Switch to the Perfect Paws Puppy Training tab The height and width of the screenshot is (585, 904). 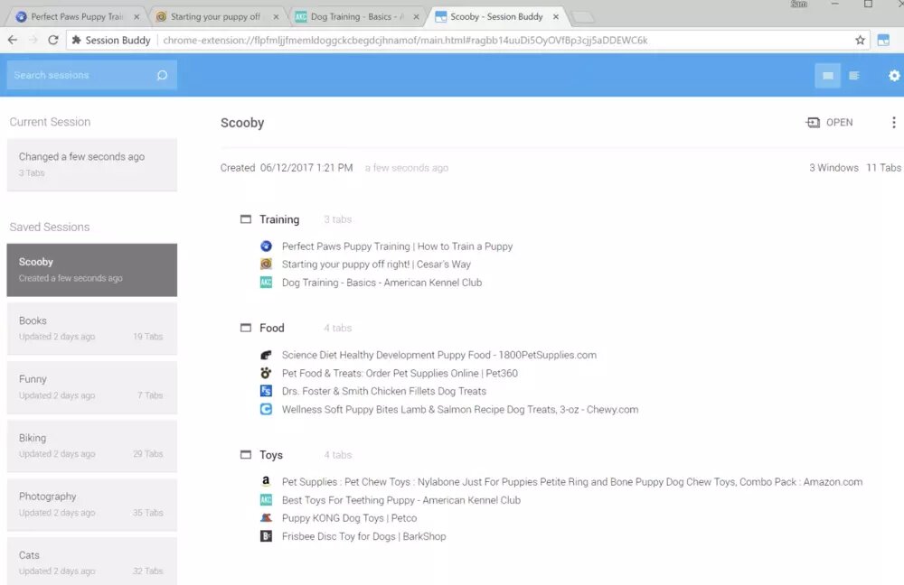(x=76, y=16)
